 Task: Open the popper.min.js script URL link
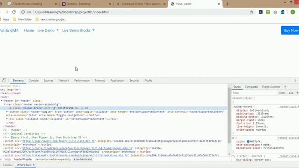(77, 148)
